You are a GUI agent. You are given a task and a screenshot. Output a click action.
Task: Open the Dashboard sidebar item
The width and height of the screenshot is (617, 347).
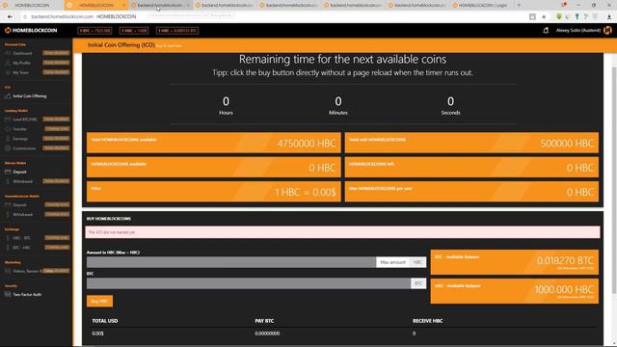pos(22,53)
